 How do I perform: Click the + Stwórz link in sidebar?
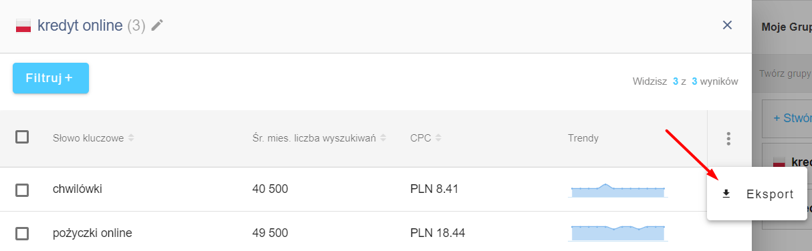792,117
